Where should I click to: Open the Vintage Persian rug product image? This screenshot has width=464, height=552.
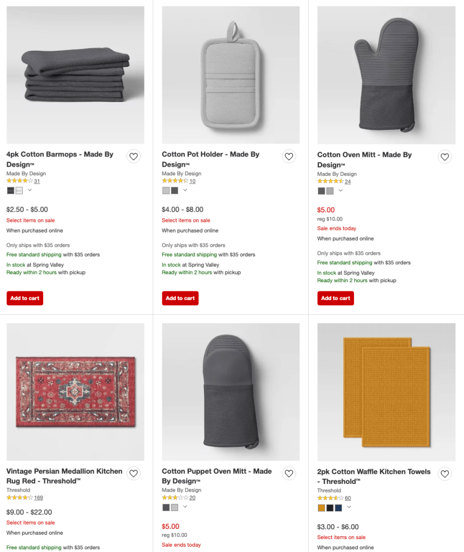pos(75,392)
